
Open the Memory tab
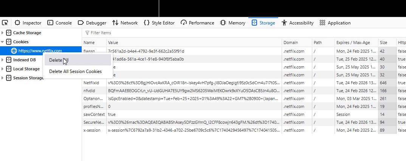[x=232, y=23]
